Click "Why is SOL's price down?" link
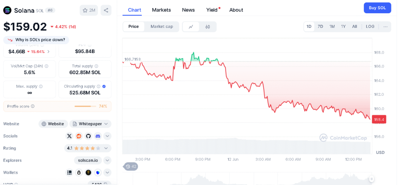Screen dimensions: 398x185 [x=37, y=40]
